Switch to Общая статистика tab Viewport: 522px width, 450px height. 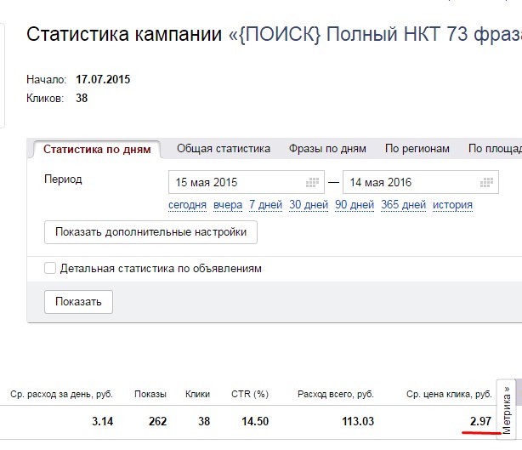224,148
